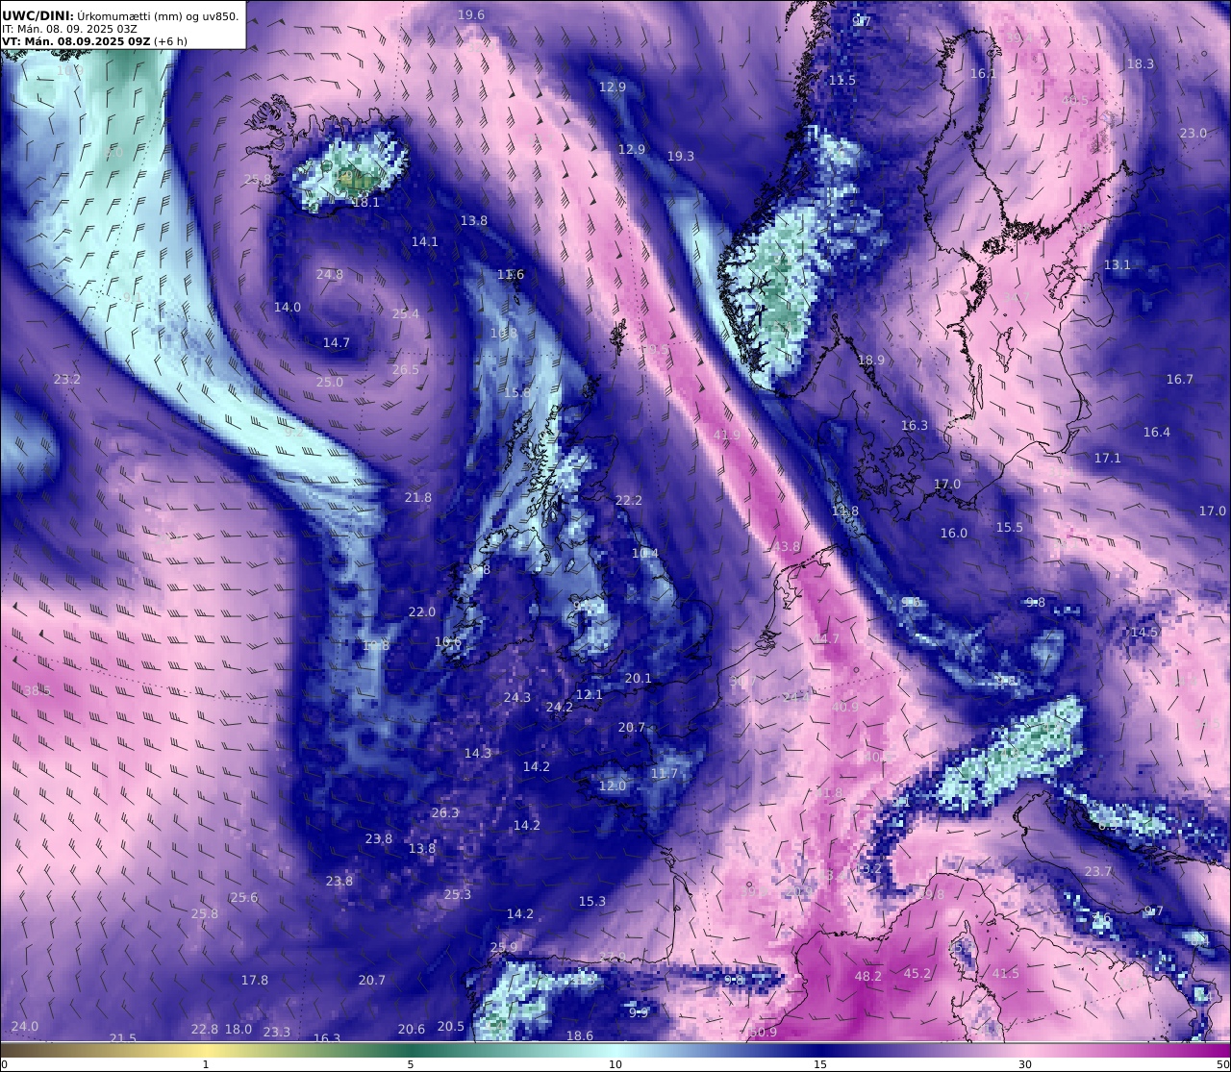
Task: Click the 22.2 map value
Action: pyautogui.click(x=628, y=500)
